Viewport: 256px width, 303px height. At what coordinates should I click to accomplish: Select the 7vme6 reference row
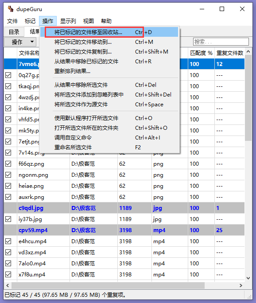(124, 64)
